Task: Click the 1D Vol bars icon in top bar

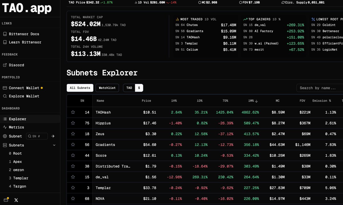Action: click(136, 2)
